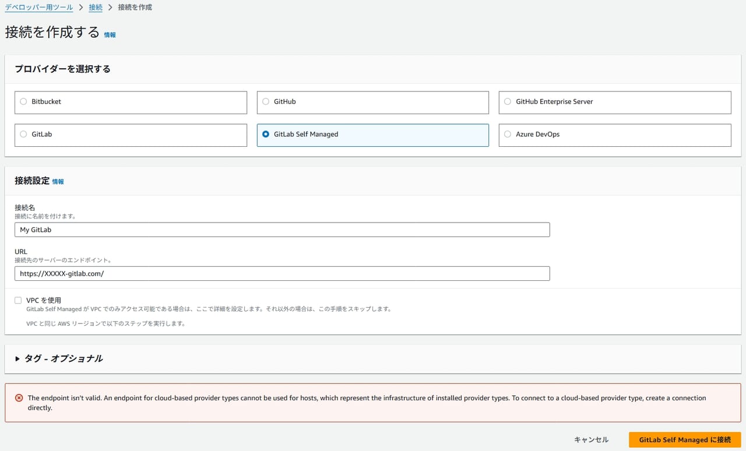
Task: Select GitLab Self Managed provider
Action: [266, 134]
